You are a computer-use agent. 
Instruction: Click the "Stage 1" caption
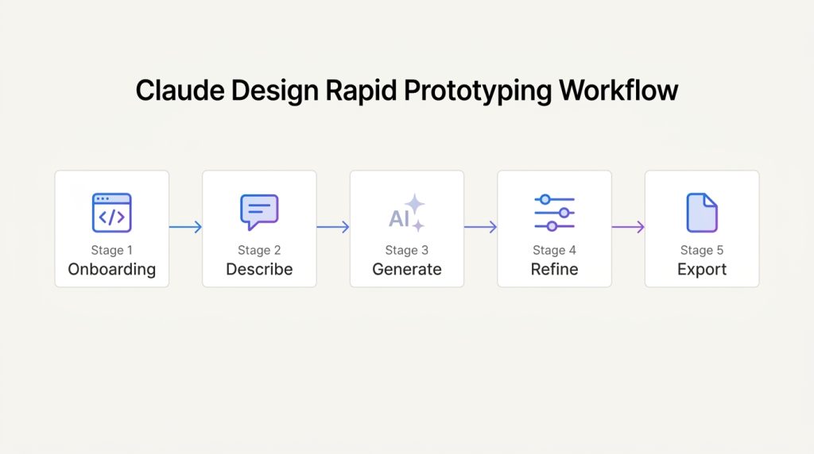pyautogui.click(x=112, y=250)
